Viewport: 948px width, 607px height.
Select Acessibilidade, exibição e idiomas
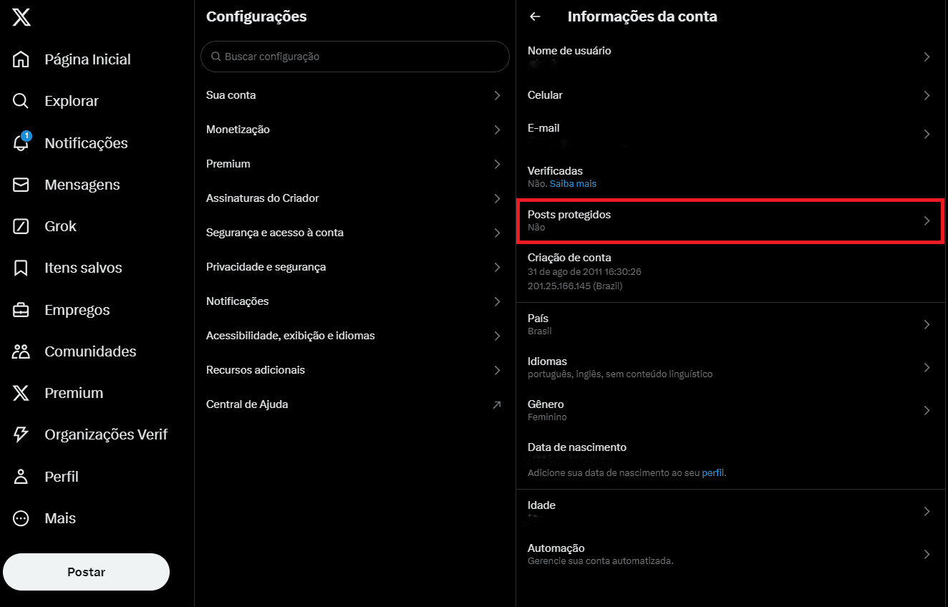click(x=355, y=336)
